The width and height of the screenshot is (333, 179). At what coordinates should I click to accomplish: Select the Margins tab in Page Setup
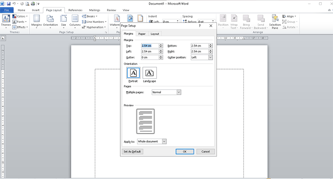(129, 34)
